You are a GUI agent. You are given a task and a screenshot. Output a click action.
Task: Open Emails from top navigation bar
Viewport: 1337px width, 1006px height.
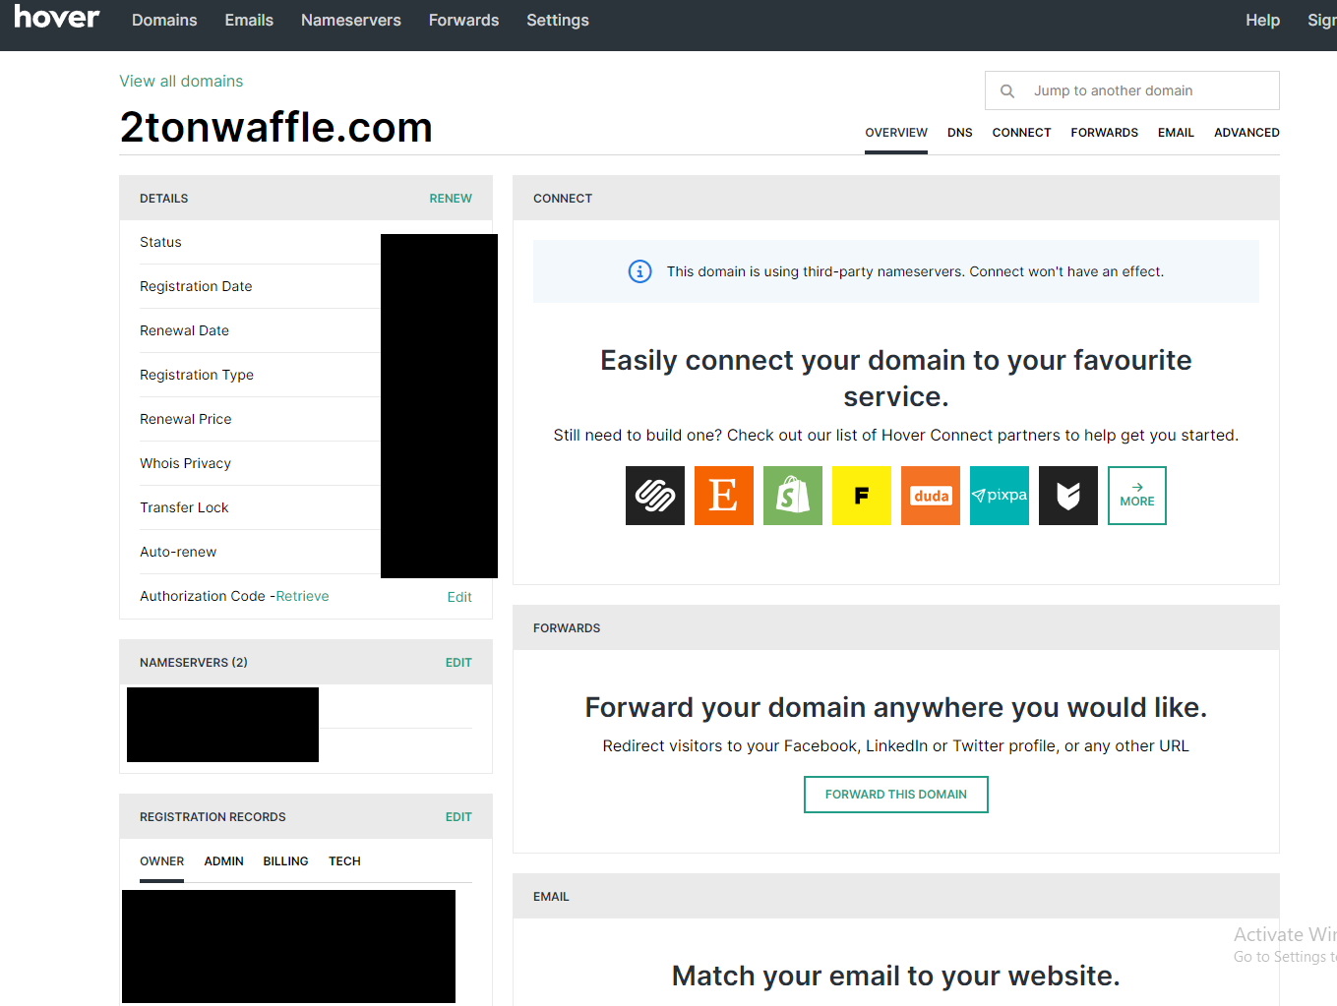pos(249,21)
